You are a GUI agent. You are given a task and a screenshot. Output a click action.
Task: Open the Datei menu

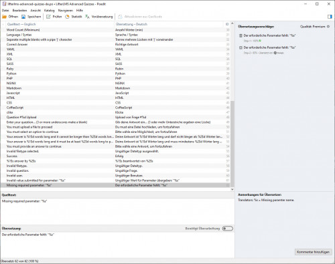pyautogui.click(x=5, y=11)
